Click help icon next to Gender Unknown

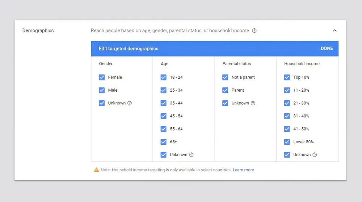(130, 103)
